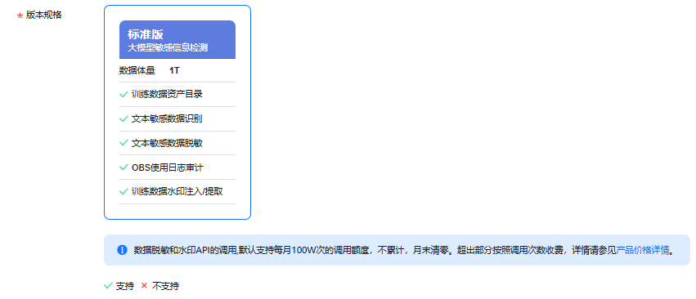The image size is (696, 299).
Task: Click the 大模型敏感信息检测 subtitle
Action: pos(168,47)
